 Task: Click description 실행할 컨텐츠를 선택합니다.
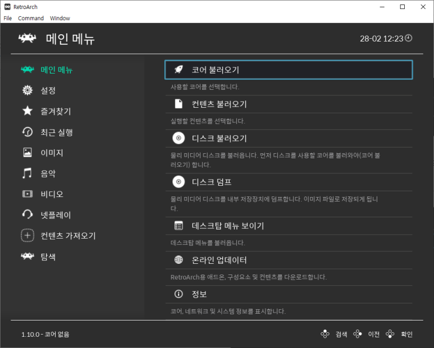click(x=208, y=121)
